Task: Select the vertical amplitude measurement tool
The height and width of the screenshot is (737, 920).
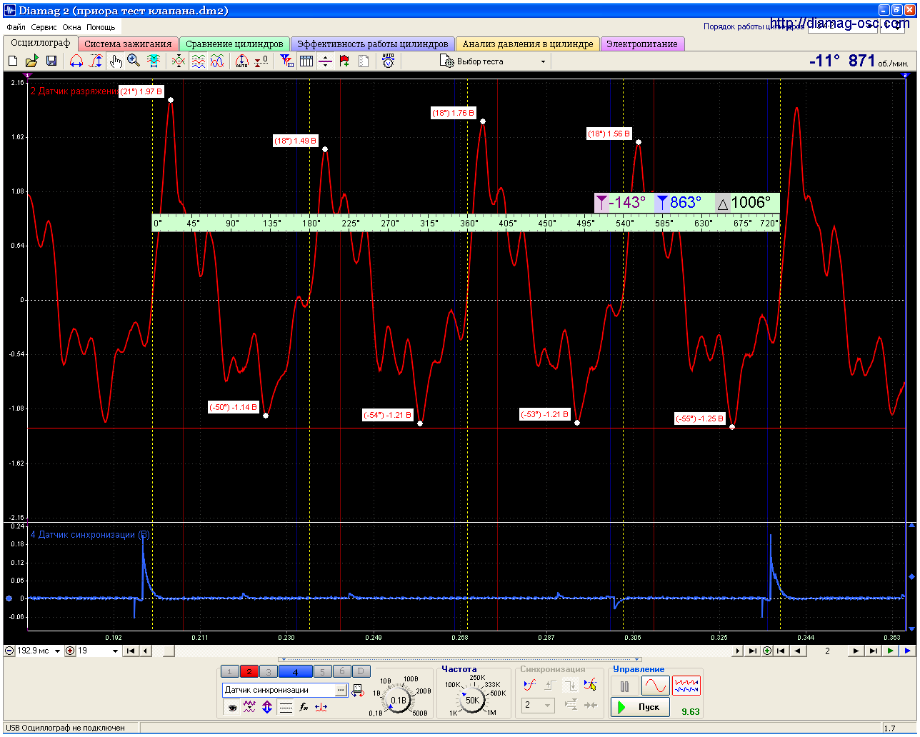Action: coord(96,61)
